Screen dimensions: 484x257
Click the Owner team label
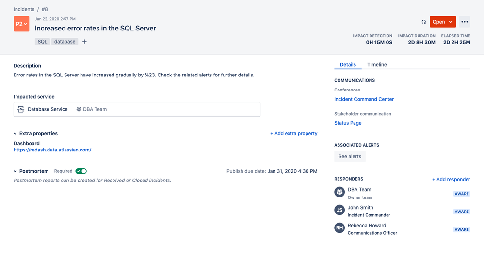[360, 197]
